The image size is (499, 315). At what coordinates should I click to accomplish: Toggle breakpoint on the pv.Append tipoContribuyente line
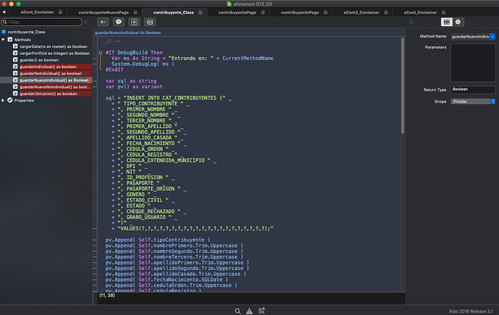95,240
